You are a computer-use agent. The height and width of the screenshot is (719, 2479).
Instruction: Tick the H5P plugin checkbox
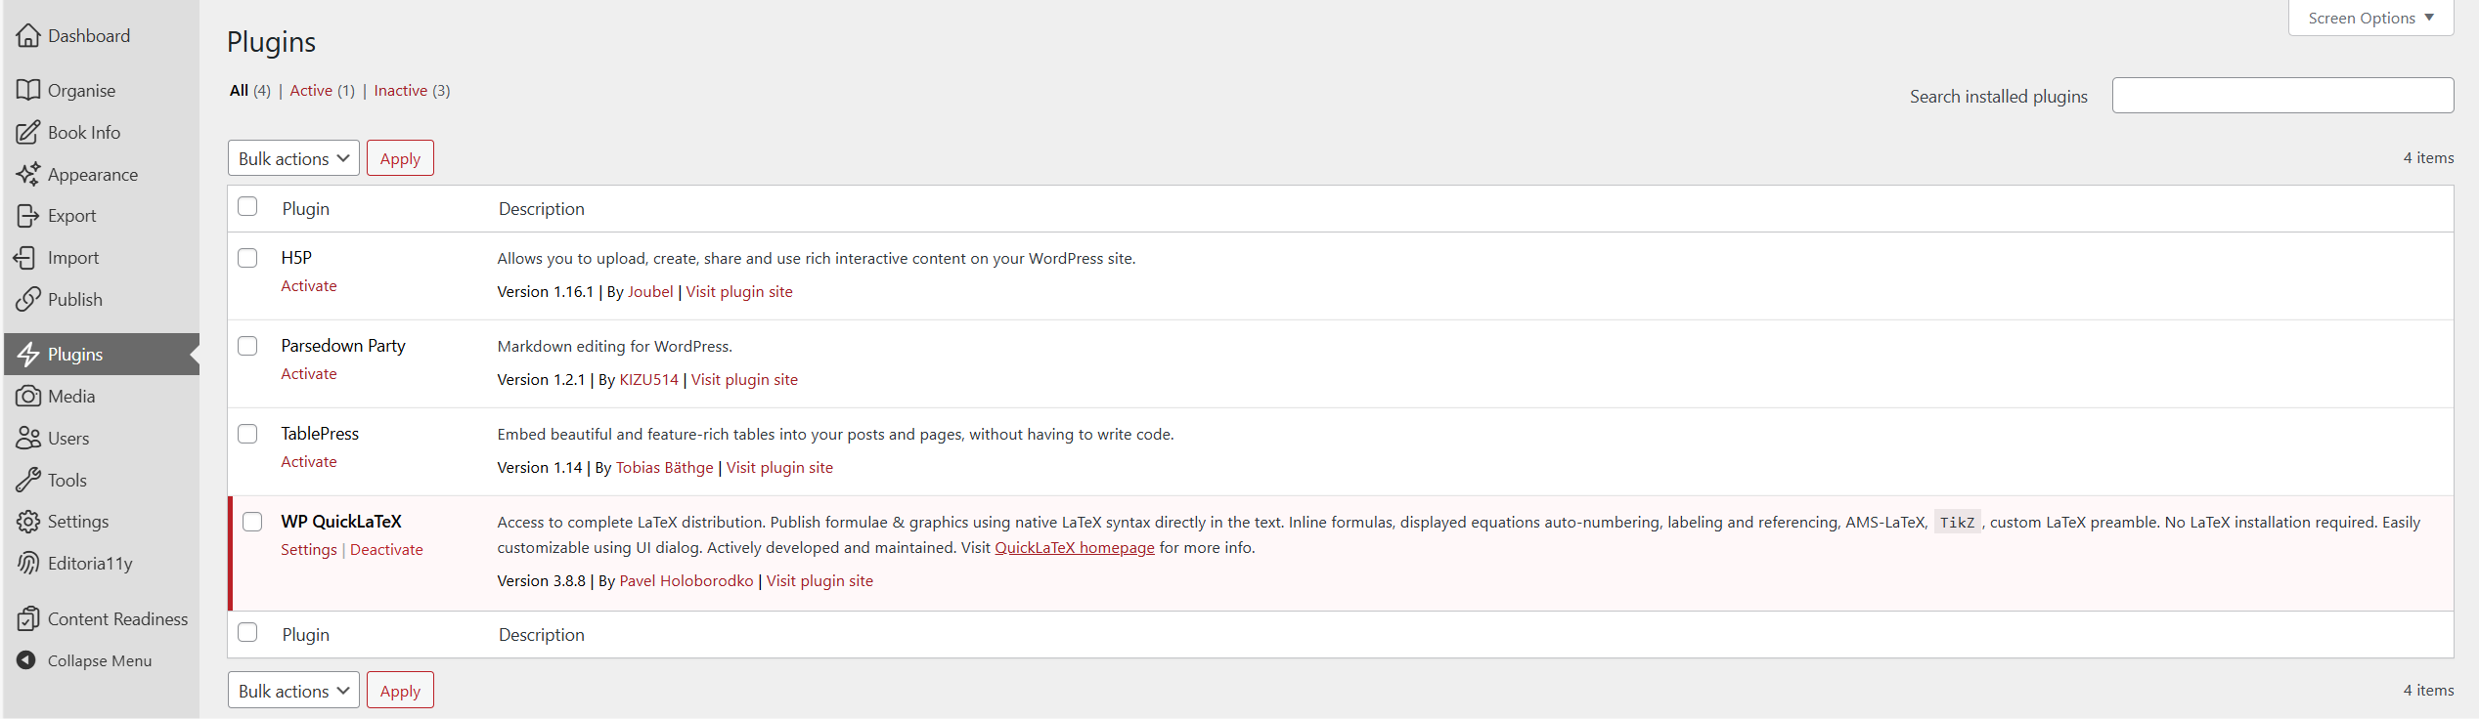[x=247, y=258]
